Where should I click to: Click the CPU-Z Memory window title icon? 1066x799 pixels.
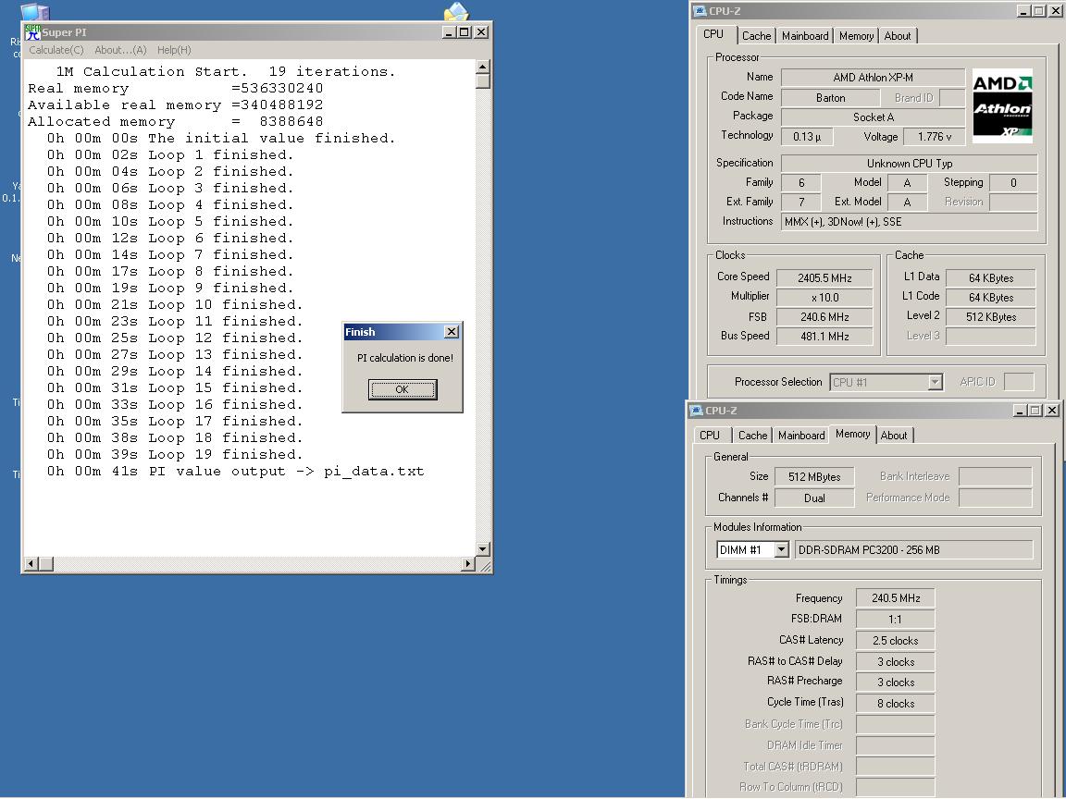point(696,411)
